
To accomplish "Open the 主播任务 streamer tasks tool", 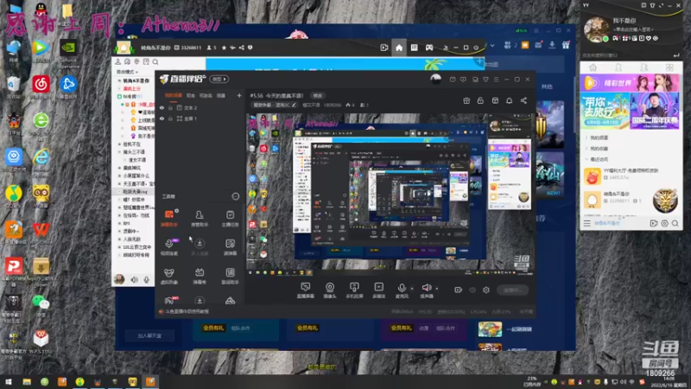I will coord(230,218).
